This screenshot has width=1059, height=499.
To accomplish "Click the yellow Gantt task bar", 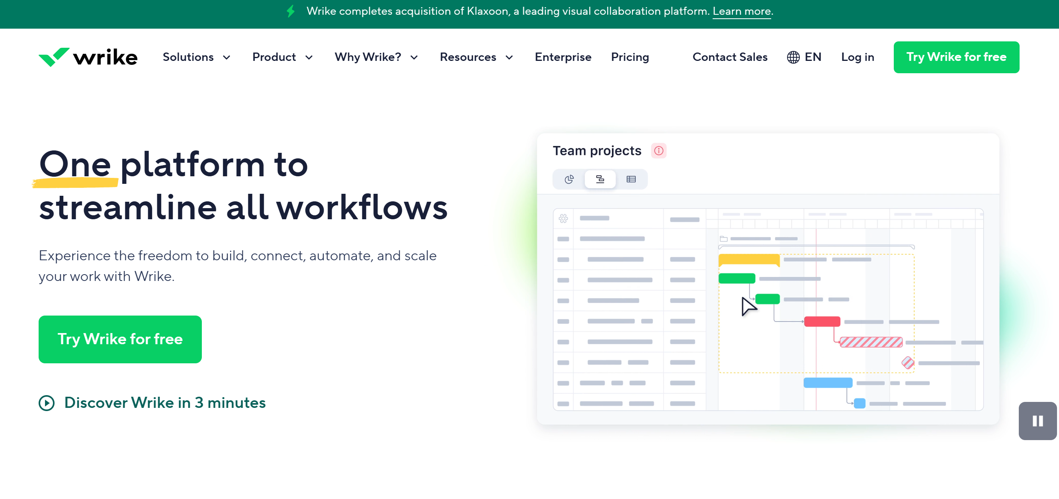I will (748, 260).
